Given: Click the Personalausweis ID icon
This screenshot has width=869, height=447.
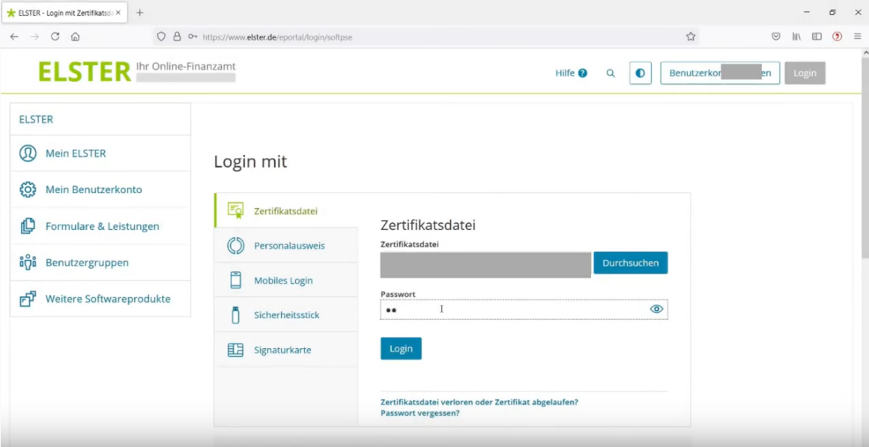Looking at the screenshot, I should coord(235,246).
